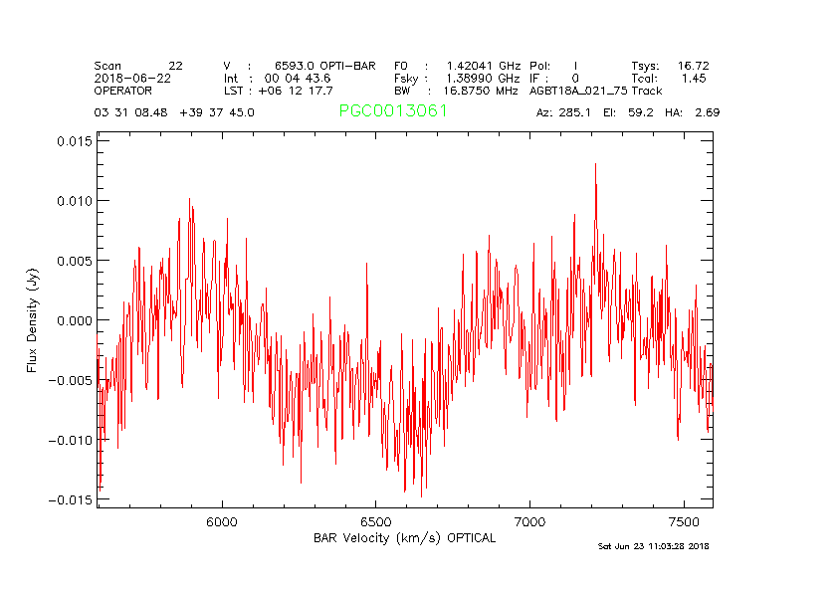The image size is (838, 592).
Task: Select the BW 16.8750 MHz bandwidth
Action: pos(457,91)
